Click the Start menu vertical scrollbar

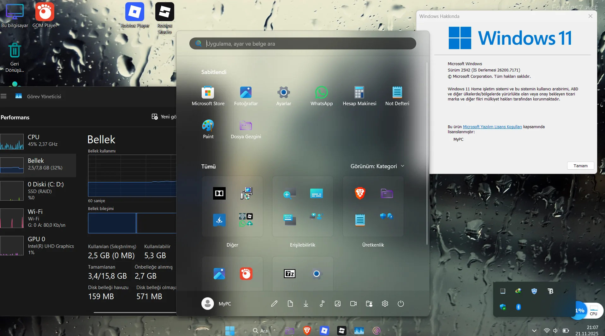pos(427,154)
